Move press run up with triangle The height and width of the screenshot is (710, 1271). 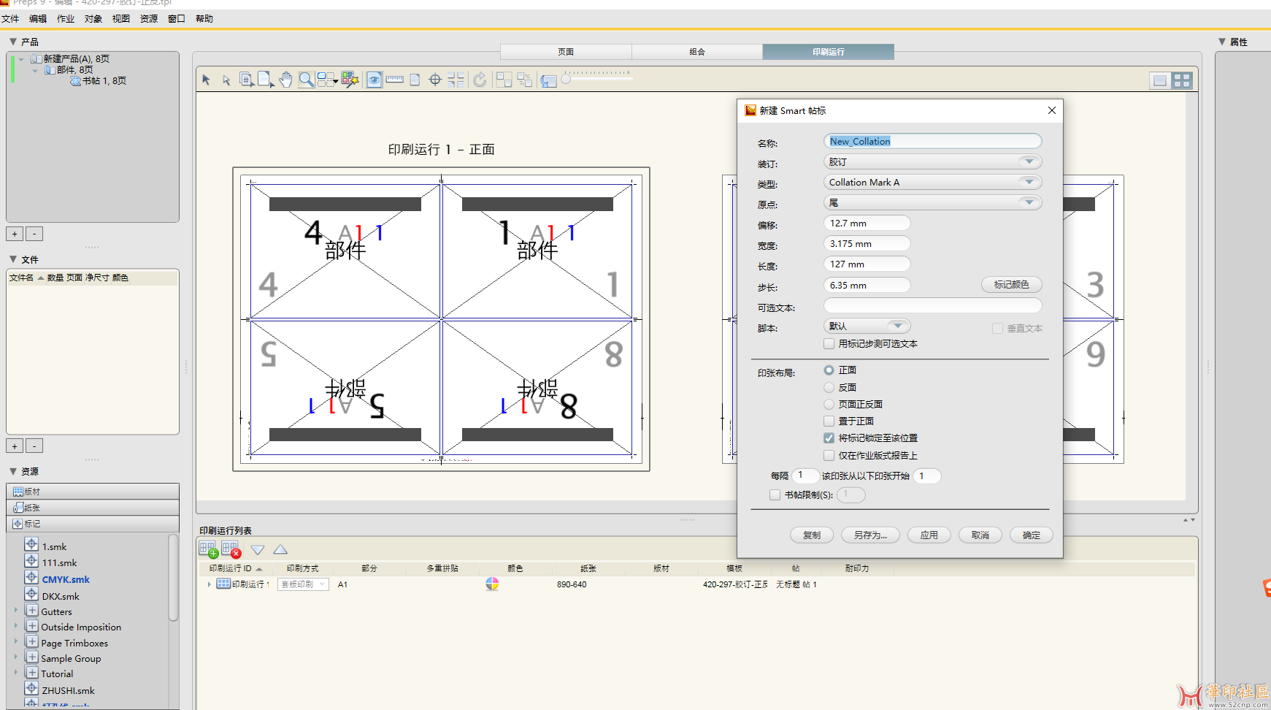[x=280, y=549]
